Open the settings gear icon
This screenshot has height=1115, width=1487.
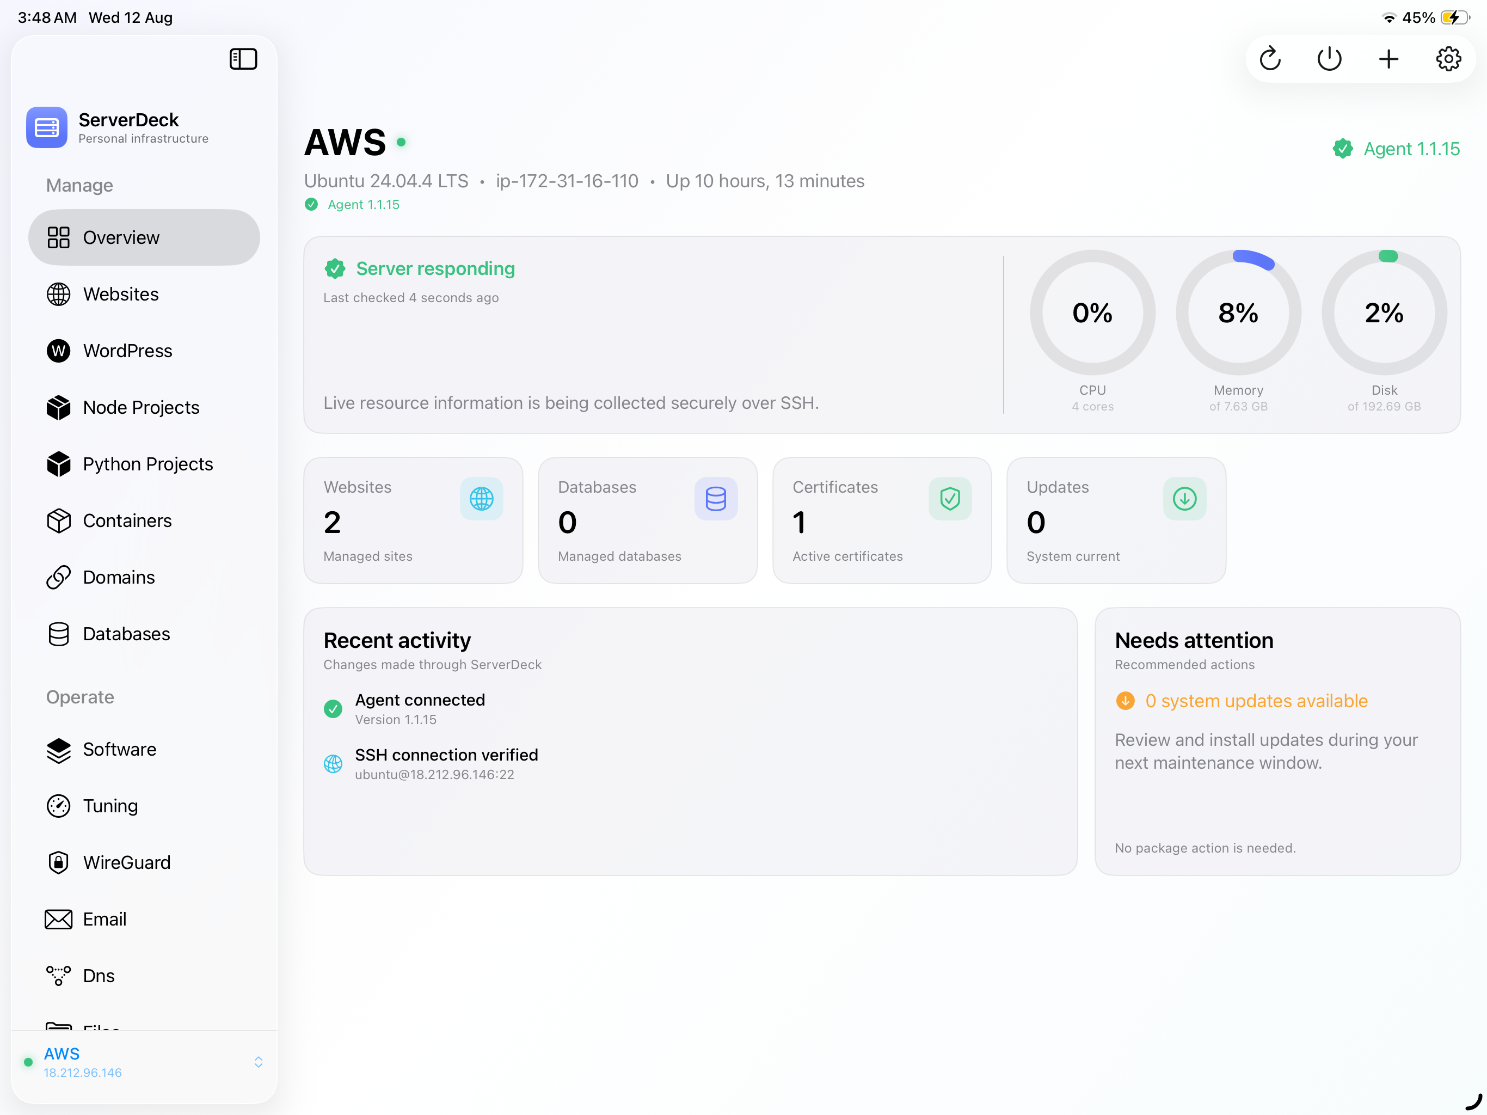[1448, 59]
